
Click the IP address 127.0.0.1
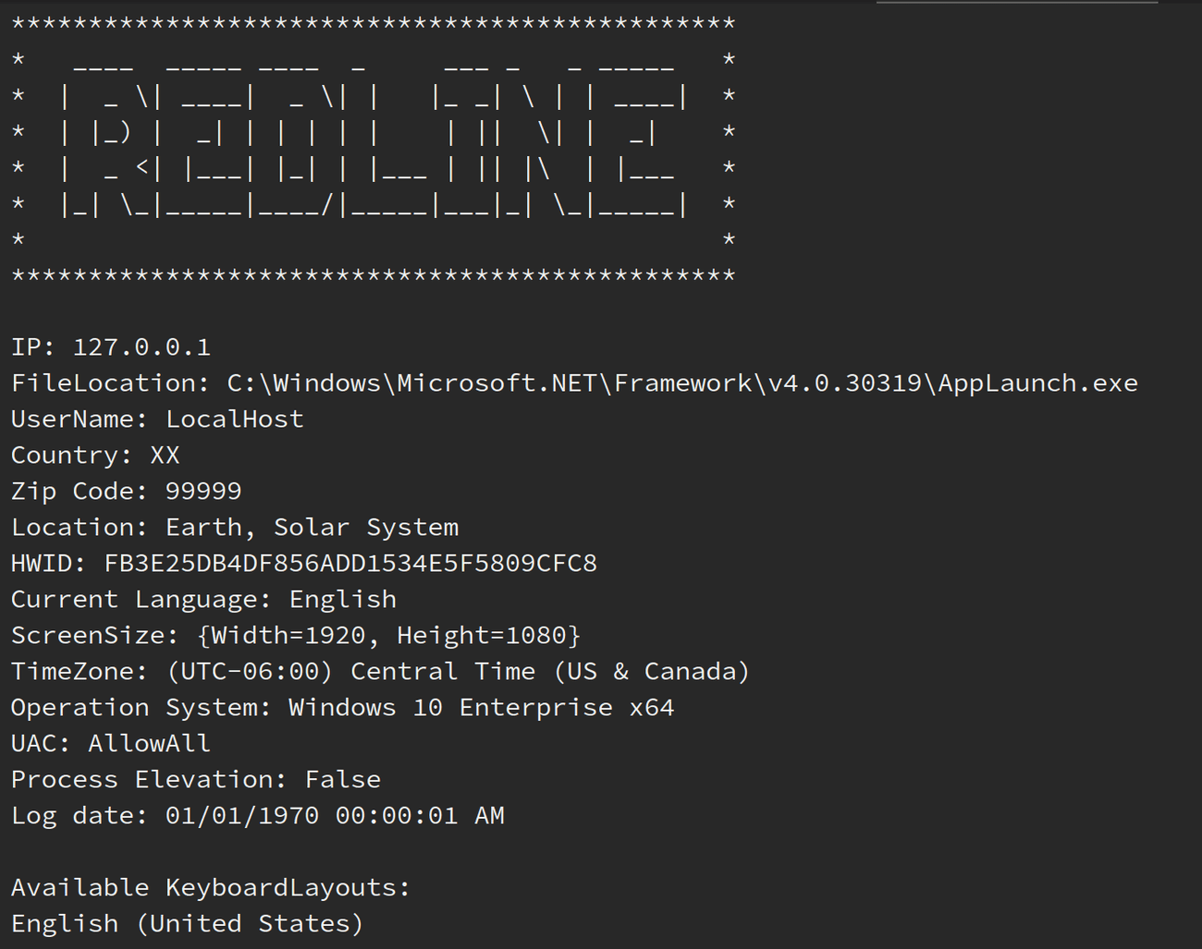tap(141, 347)
